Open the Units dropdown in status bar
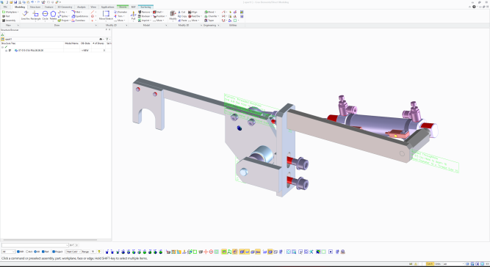The height and width of the screenshot is (267, 490). [x=453, y=264]
